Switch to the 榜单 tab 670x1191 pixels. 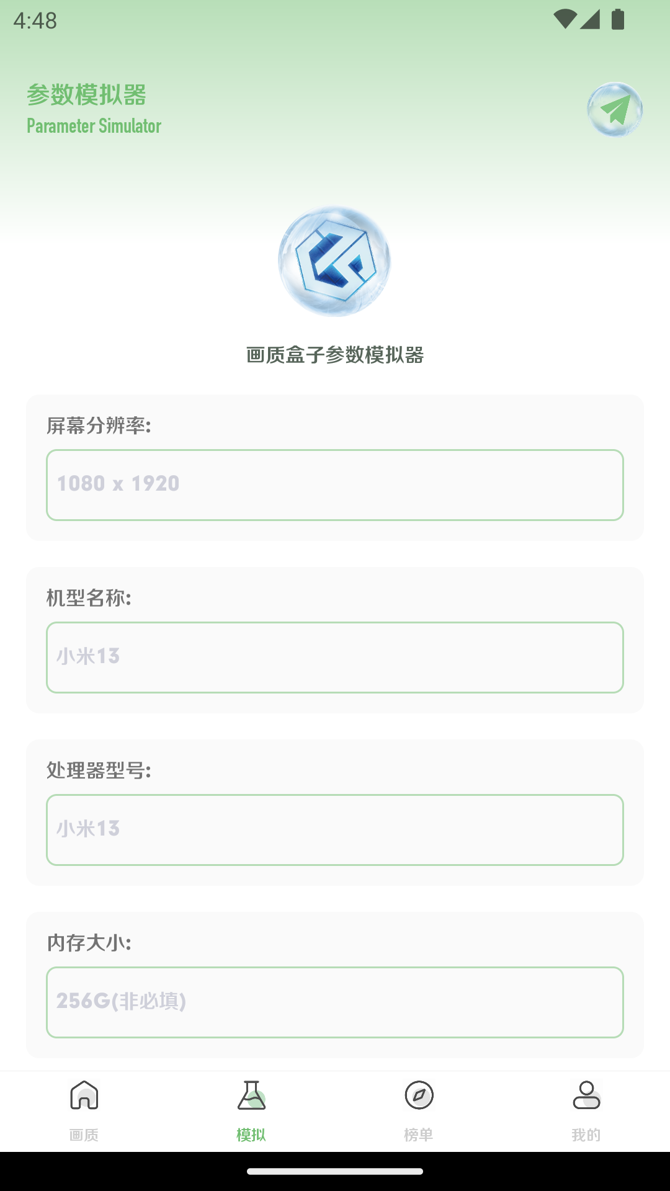click(x=419, y=1135)
